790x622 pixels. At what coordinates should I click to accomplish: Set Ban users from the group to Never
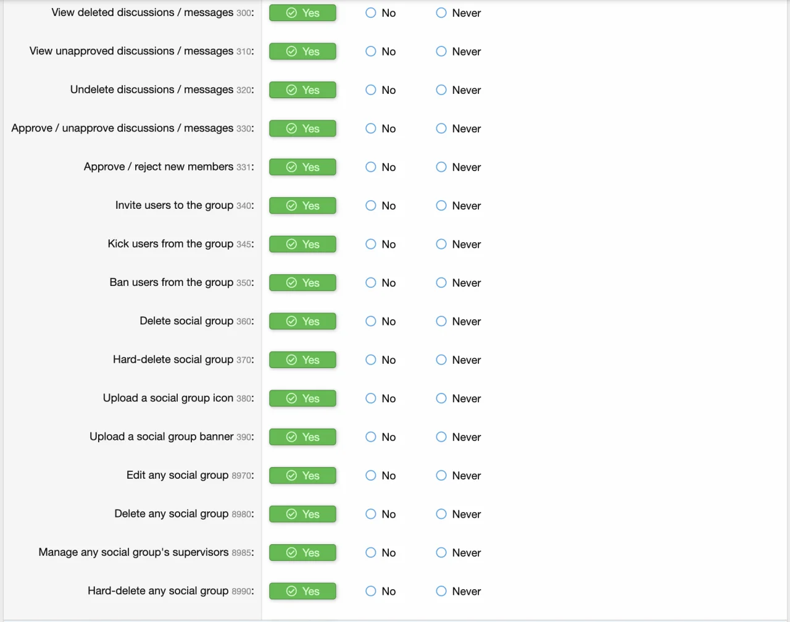click(x=441, y=283)
